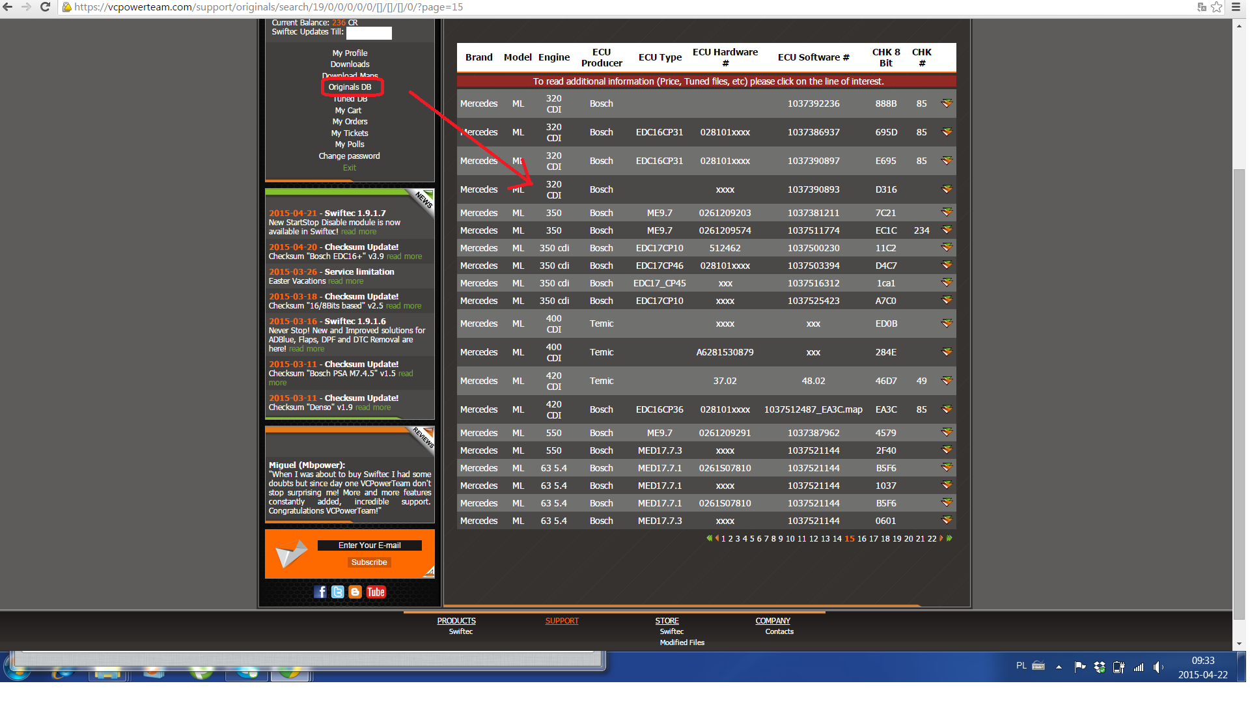
Task: Open My Tickets in sidebar menu
Action: 350,133
